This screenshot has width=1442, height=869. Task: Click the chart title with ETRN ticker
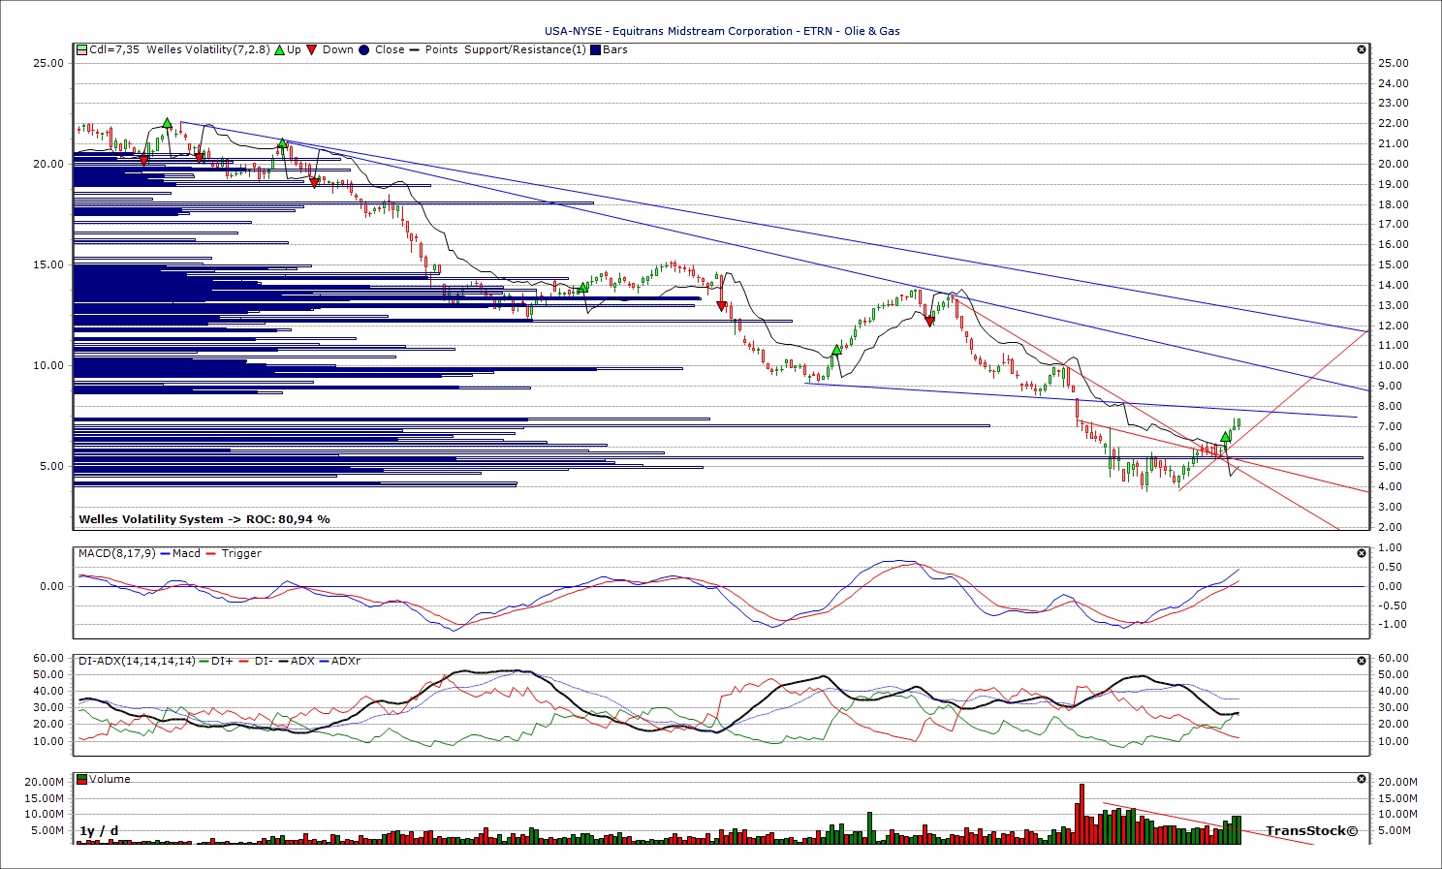point(722,31)
